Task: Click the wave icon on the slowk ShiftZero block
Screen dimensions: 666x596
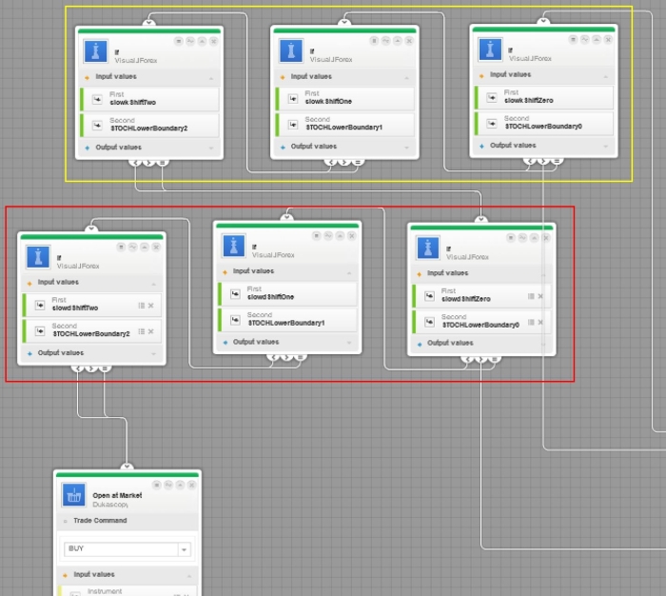Action: pyautogui.click(x=585, y=40)
